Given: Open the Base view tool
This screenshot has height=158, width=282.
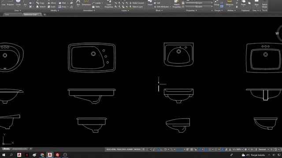Looking at the screenshot, I should click(256, 3).
